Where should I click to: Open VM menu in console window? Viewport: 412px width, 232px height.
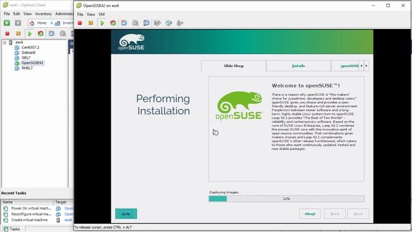point(102,14)
